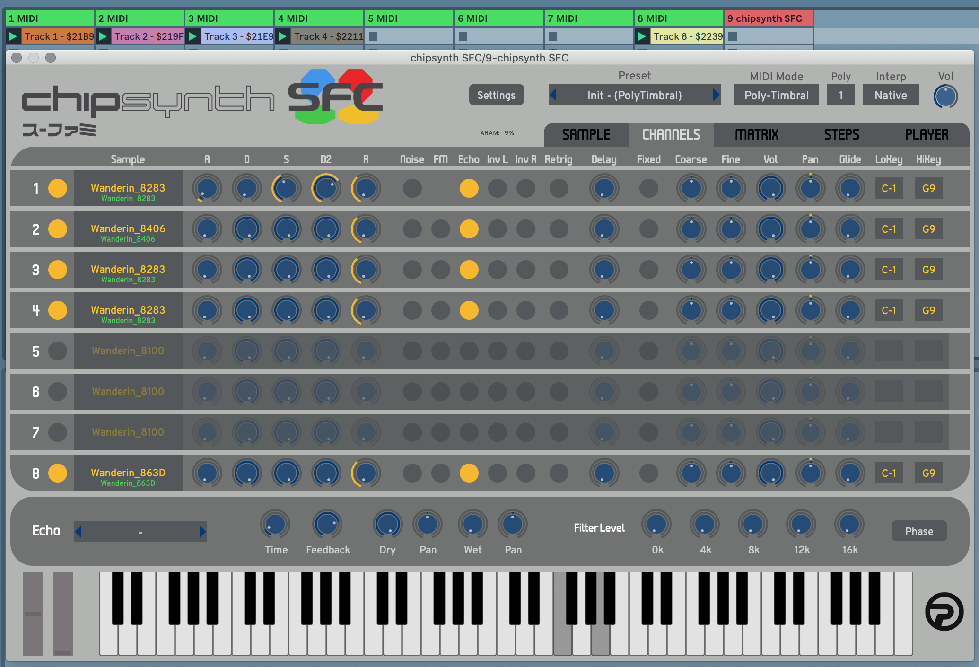The image size is (979, 667).
Task: Open the Native interpolation dropdown
Action: tap(890, 95)
